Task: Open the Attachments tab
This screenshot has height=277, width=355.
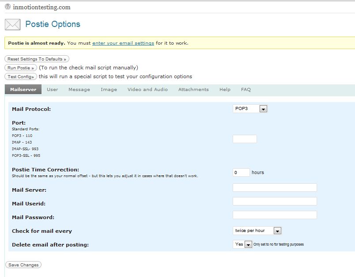Action: point(193,89)
